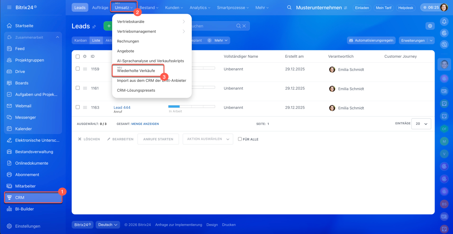Screen dimensions: 453x234
Task: Open the Deutsch language selector
Action: (x=108, y=225)
